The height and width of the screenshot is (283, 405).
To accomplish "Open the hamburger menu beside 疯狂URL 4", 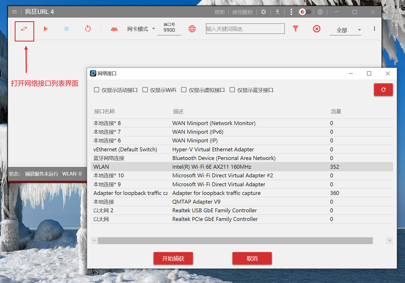I will tap(14, 12).
